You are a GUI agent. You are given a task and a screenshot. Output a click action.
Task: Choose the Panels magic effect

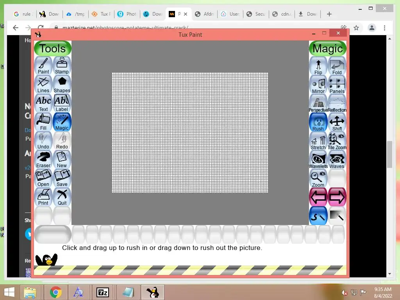pos(337,85)
